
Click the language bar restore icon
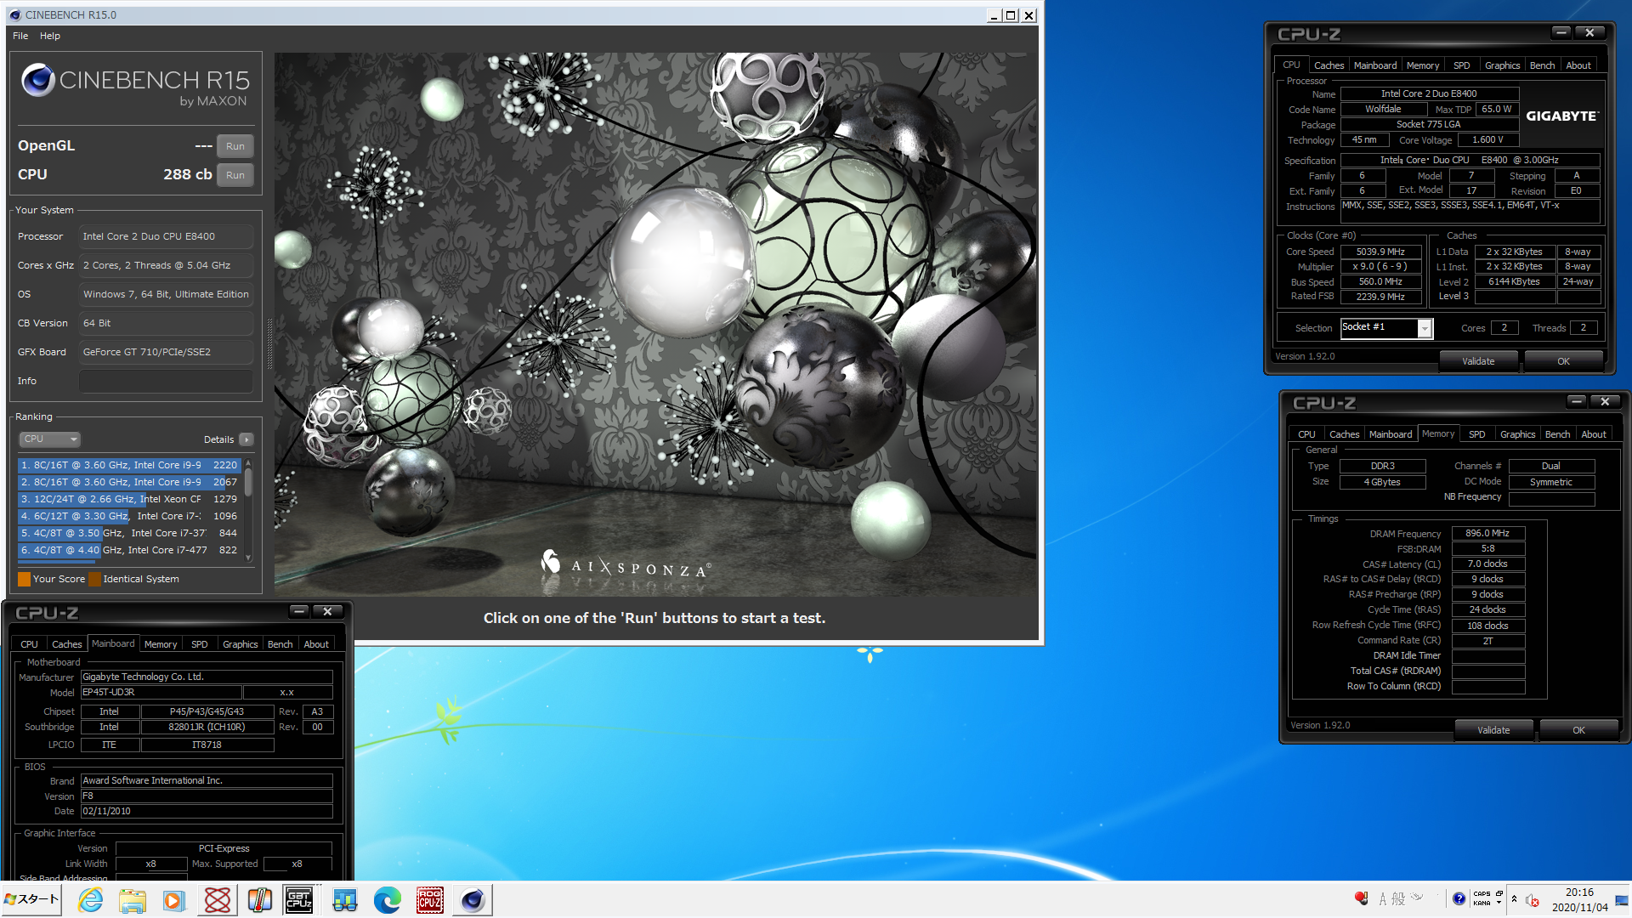pyautogui.click(x=1499, y=894)
